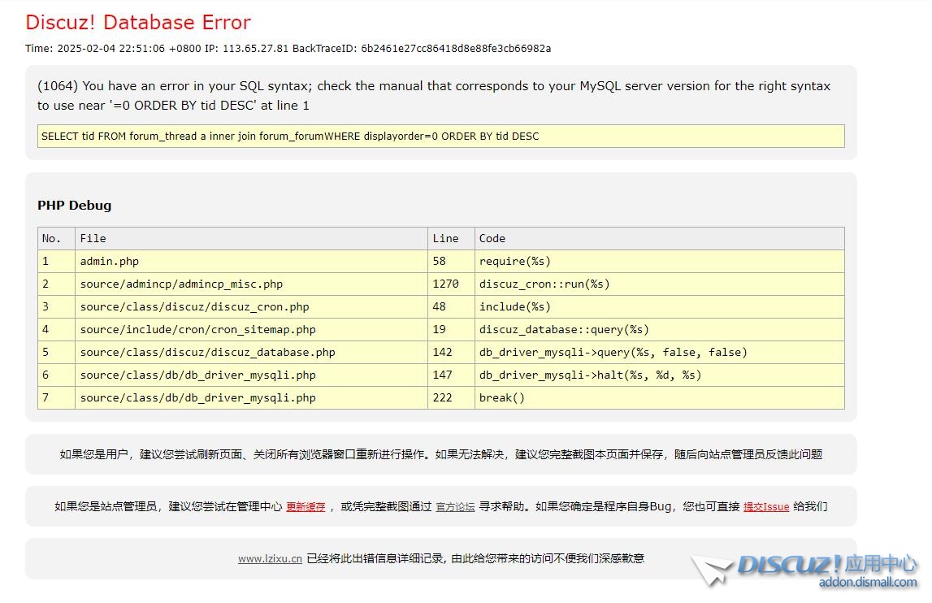932x603 pixels.
Task: Click the SQL query text box
Action: point(440,137)
